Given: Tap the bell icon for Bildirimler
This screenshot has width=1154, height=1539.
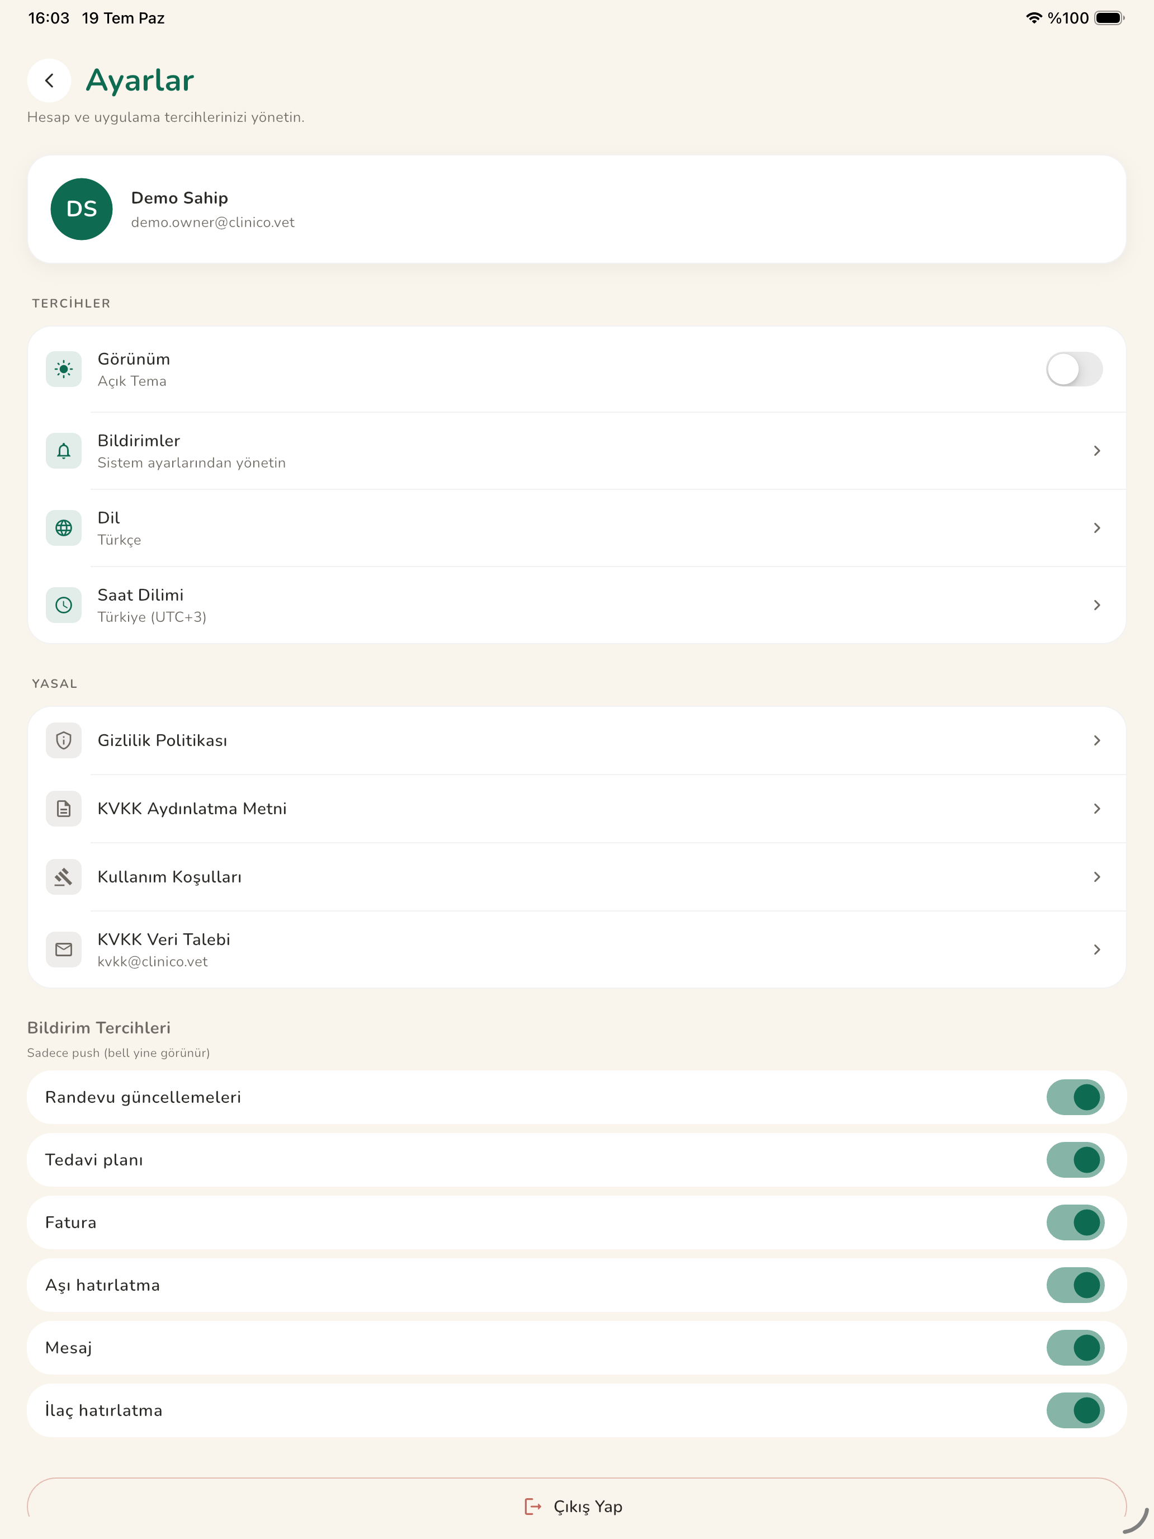Looking at the screenshot, I should click(64, 451).
